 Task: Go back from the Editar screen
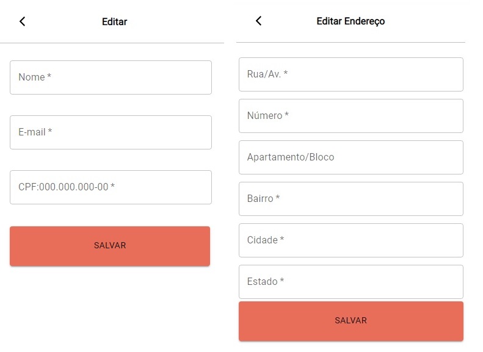pos(23,21)
